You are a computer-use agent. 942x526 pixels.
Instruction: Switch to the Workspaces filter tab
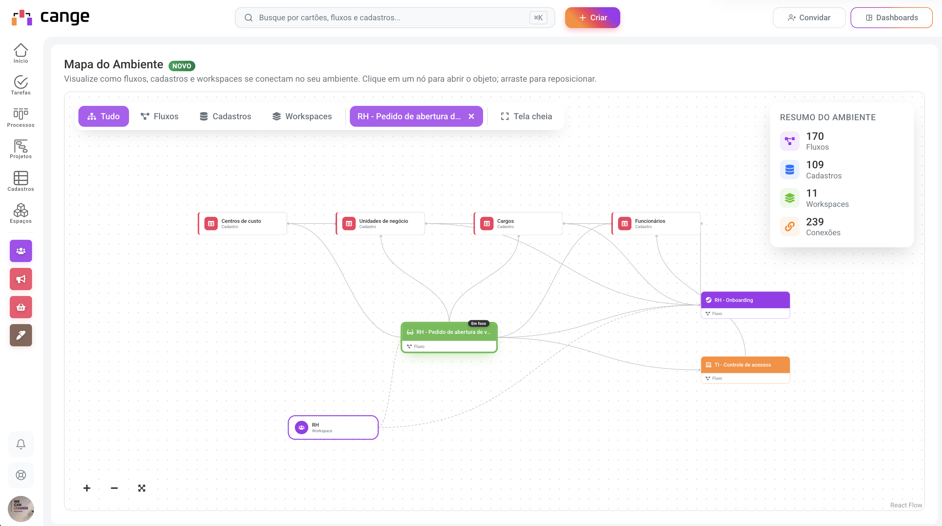(302, 116)
